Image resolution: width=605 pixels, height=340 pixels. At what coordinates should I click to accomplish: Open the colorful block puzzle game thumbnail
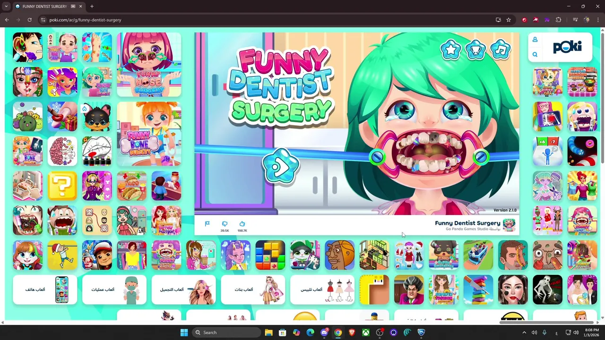coord(270,255)
